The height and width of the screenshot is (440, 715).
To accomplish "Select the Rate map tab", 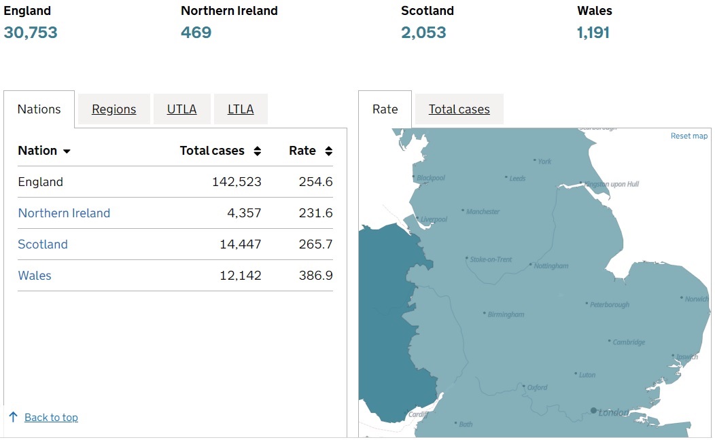I will tap(385, 109).
